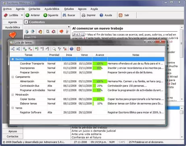Collapse the Ministración task group
Screen dimensions: 186x146
click(13, 94)
